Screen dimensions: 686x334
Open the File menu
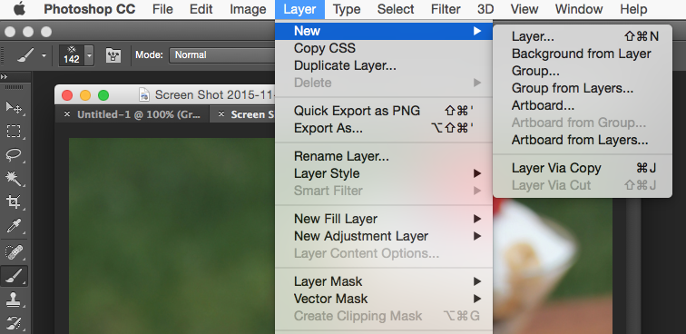pyautogui.click(x=162, y=9)
